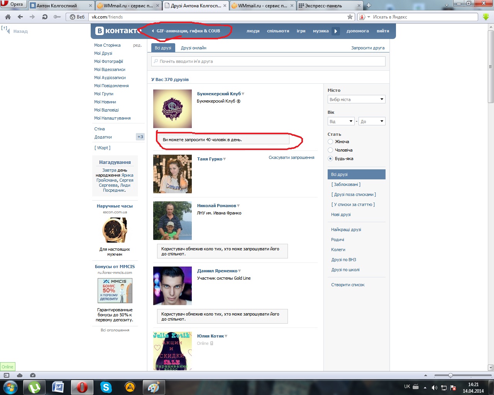Click in the friend name search field

[268, 61]
